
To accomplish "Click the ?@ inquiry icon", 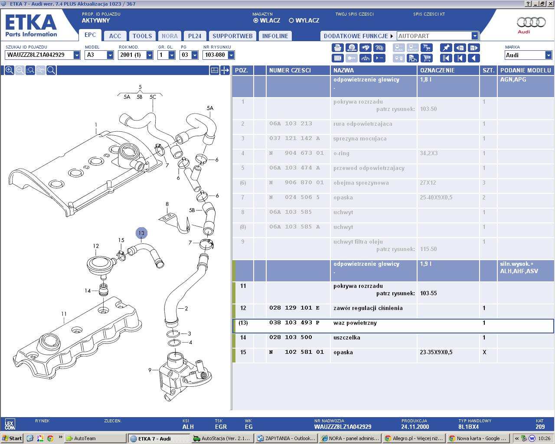I will tap(379, 48).
